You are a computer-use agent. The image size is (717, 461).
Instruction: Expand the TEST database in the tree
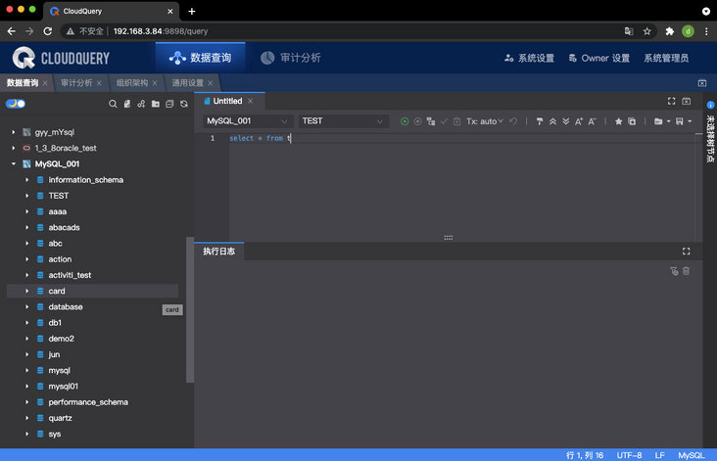coord(27,196)
